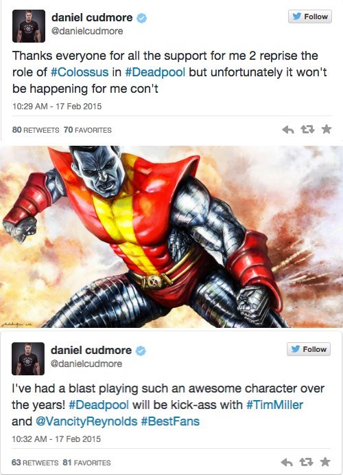
Task: Visit the @VancityReynolds mention
Action: (x=86, y=421)
